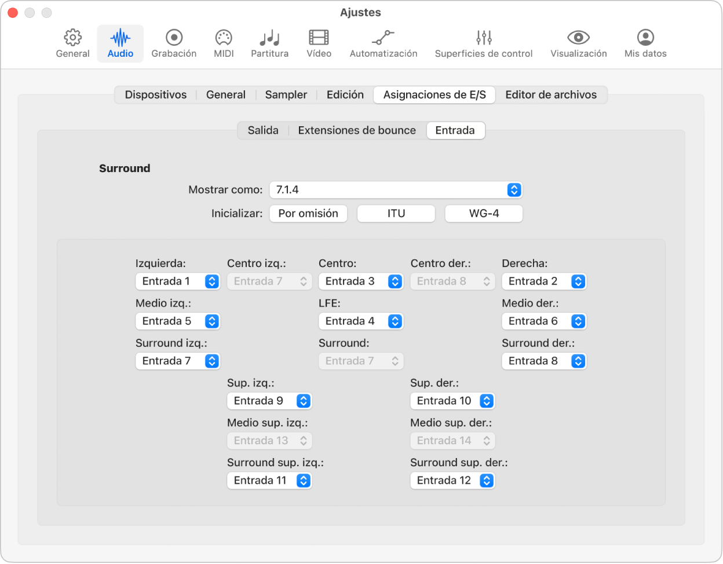Screen dimensions: 723x564
Task: Click disabled Surround Entrada 7 dropdown
Action: (361, 361)
